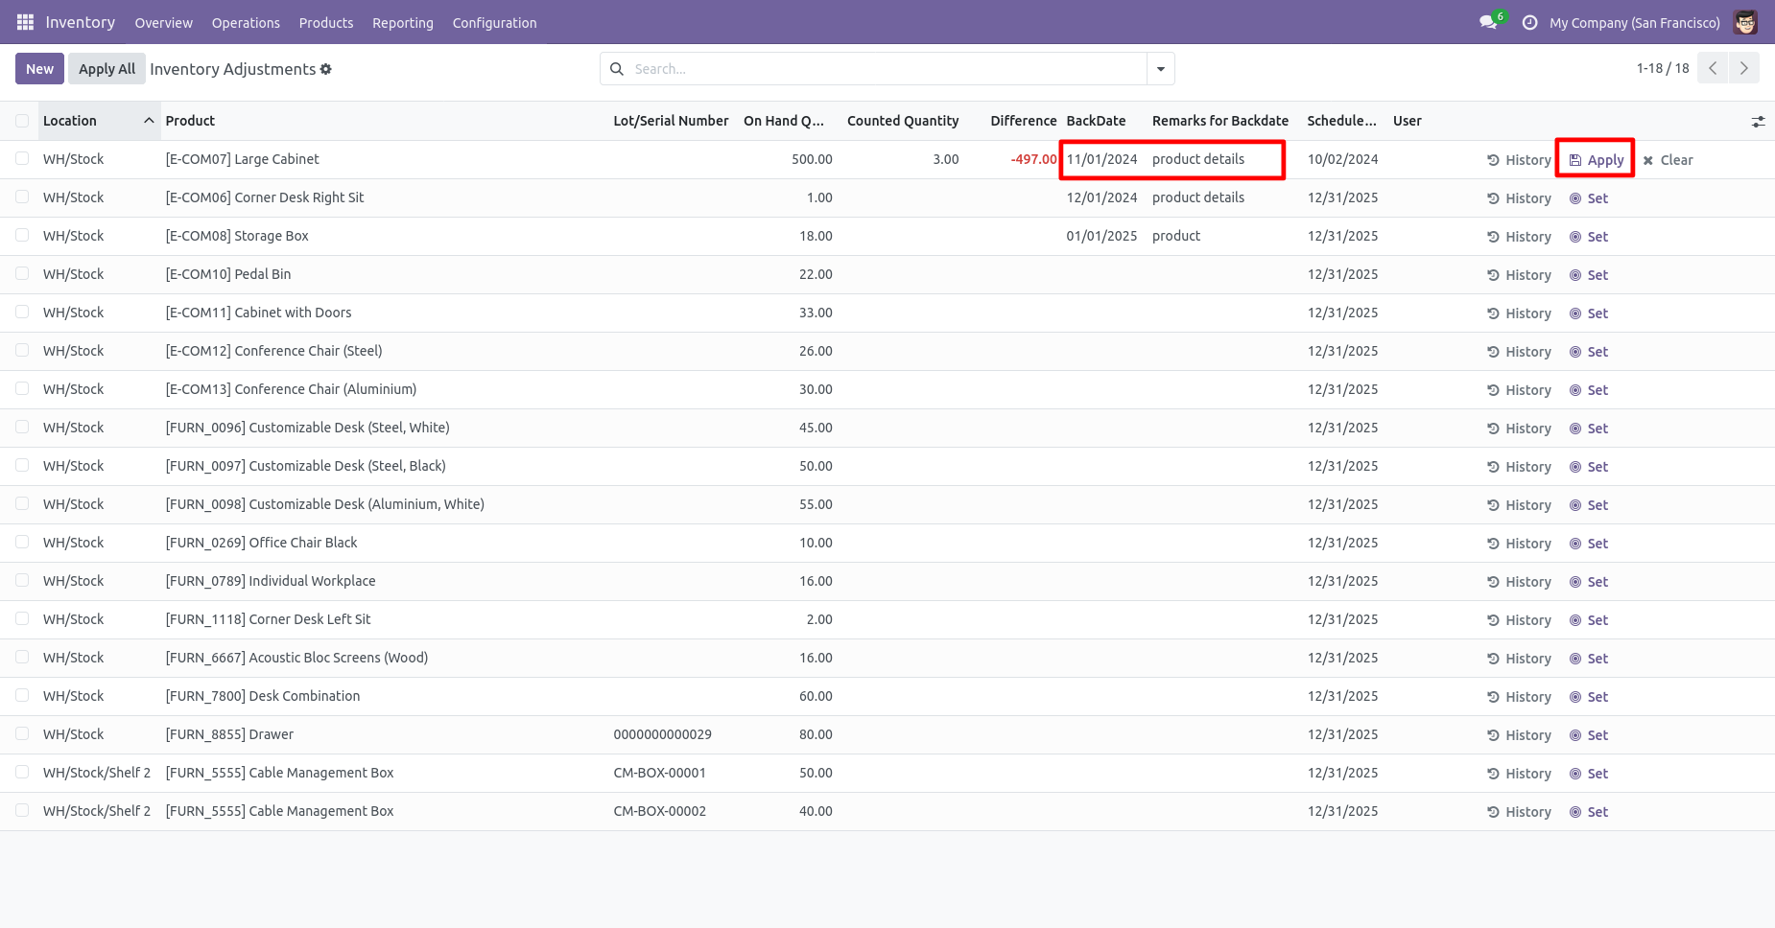The height and width of the screenshot is (928, 1775).
Task: Check the Large Cabinet row checkbox
Action: 22,159
